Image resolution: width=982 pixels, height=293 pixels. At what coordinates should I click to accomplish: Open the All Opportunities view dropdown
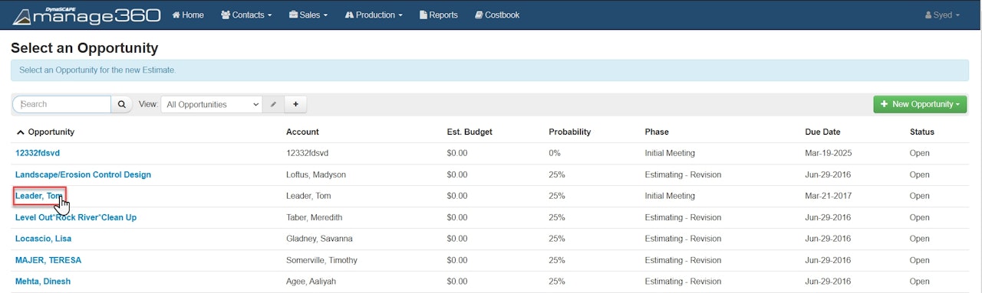[x=212, y=104]
